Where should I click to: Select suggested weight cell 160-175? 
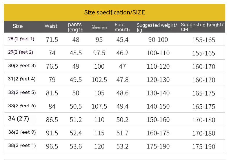click(158, 133)
